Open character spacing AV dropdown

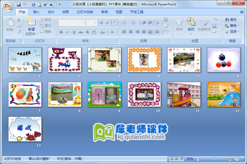pos(95,32)
